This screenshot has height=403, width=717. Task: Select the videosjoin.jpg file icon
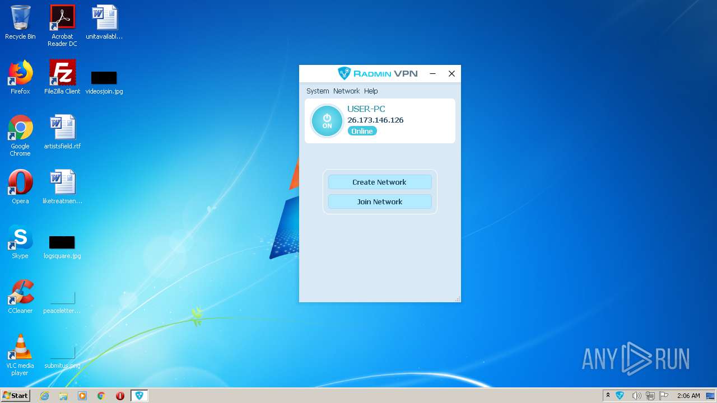point(104,82)
